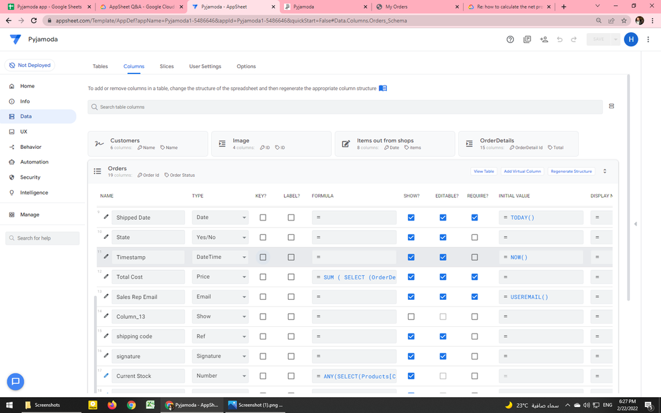Uncheck REQUIRE for Shipped Date row

click(x=475, y=218)
